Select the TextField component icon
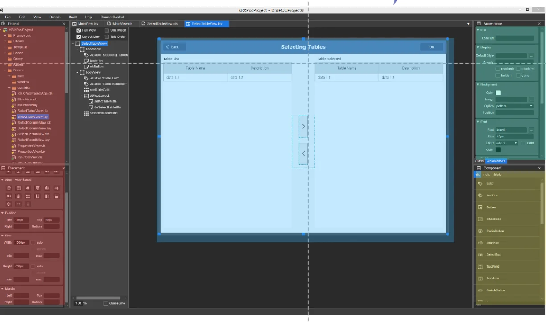The width and height of the screenshot is (546, 323). click(480, 266)
